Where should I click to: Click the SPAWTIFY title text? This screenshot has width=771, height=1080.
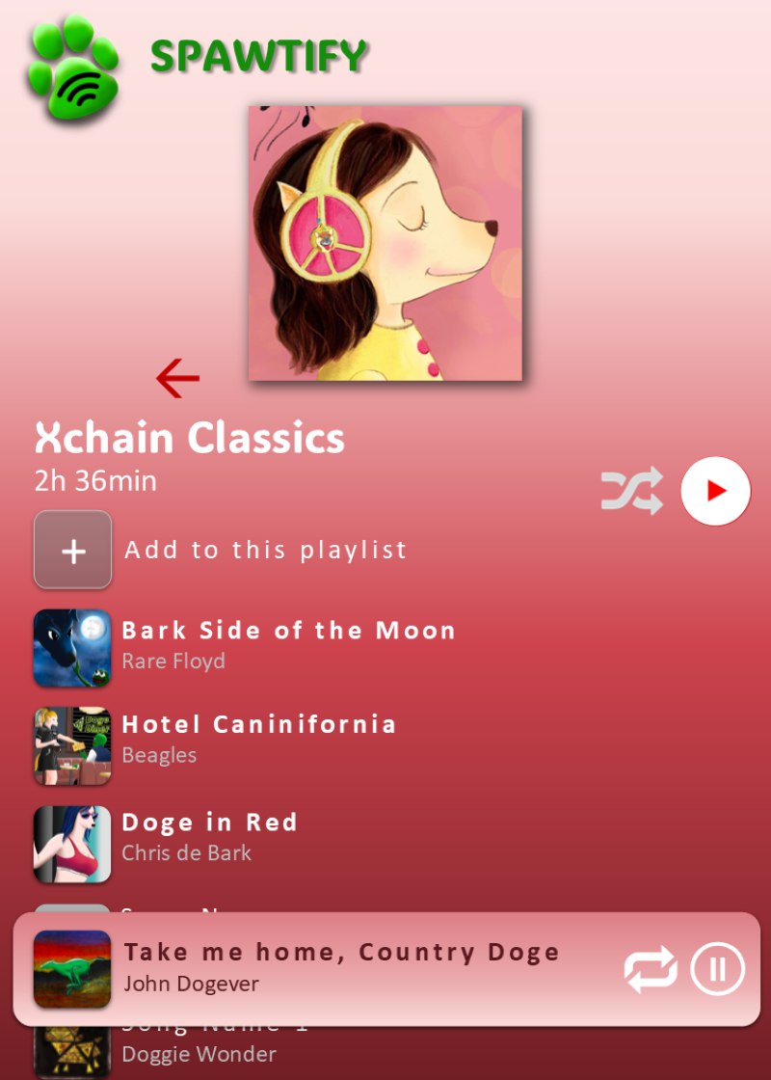258,57
